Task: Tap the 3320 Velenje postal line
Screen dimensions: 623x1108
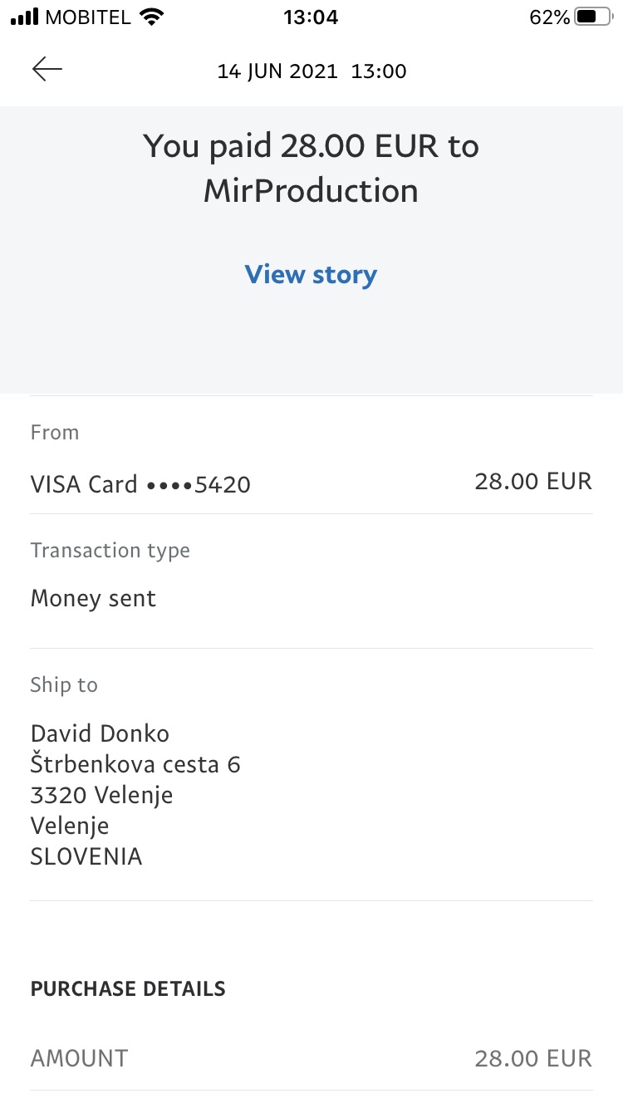Action: pos(101,795)
